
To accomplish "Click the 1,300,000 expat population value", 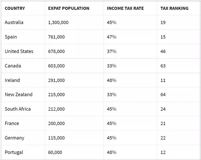I will [58, 23].
